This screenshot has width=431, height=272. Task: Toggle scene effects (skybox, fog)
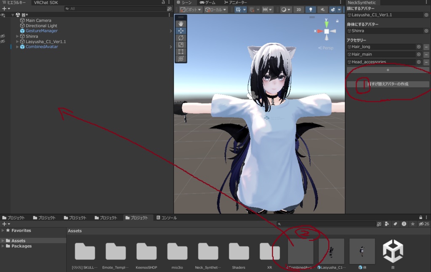click(x=333, y=10)
